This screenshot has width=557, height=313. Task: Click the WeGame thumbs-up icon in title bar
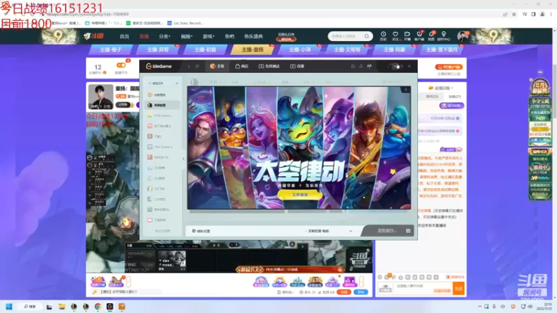(x=353, y=66)
